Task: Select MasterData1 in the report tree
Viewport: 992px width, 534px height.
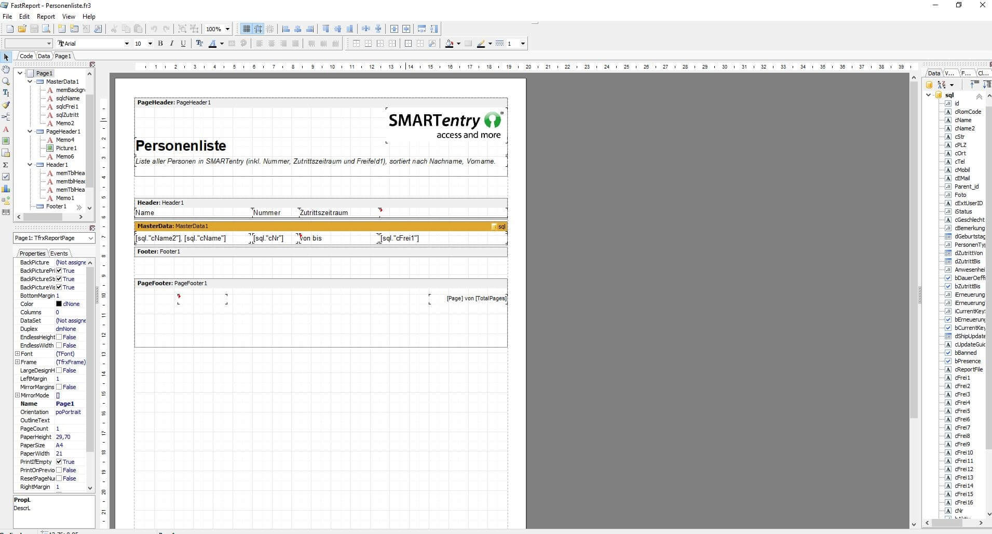Action: 62,82
